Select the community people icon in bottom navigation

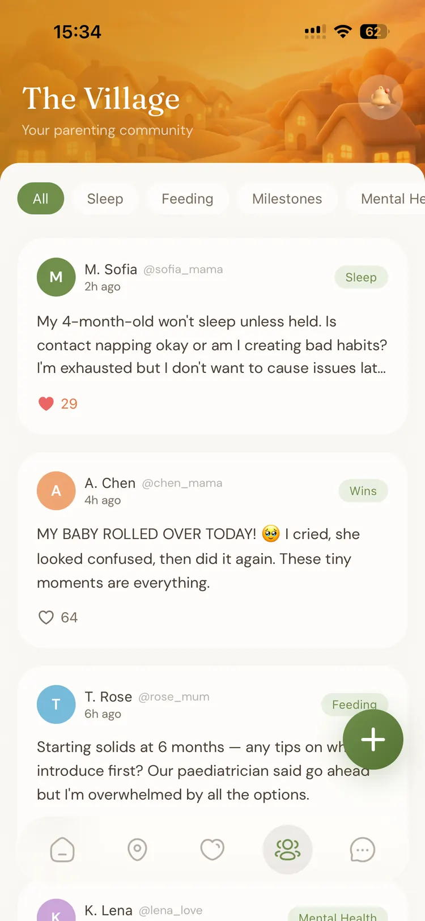(x=287, y=850)
